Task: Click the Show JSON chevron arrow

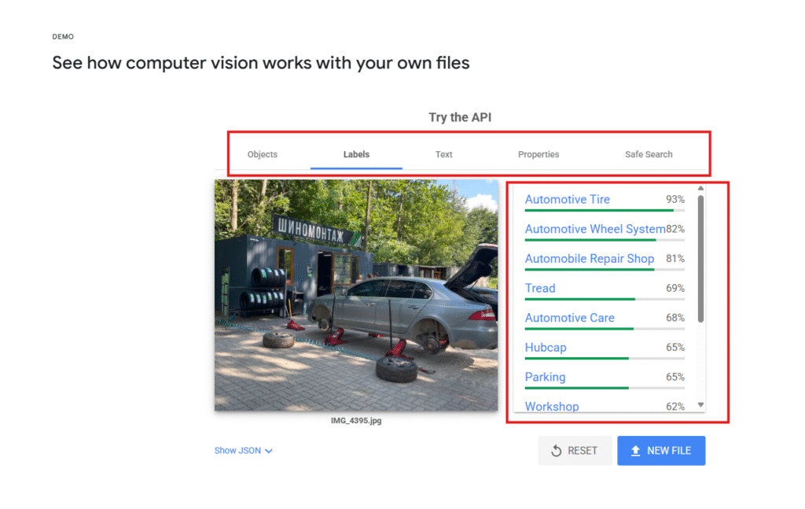Action: (x=269, y=451)
